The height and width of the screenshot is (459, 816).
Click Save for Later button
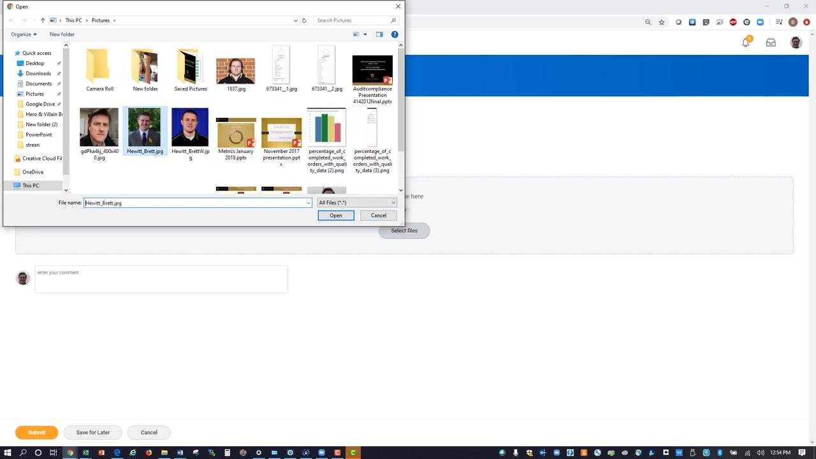(x=93, y=432)
